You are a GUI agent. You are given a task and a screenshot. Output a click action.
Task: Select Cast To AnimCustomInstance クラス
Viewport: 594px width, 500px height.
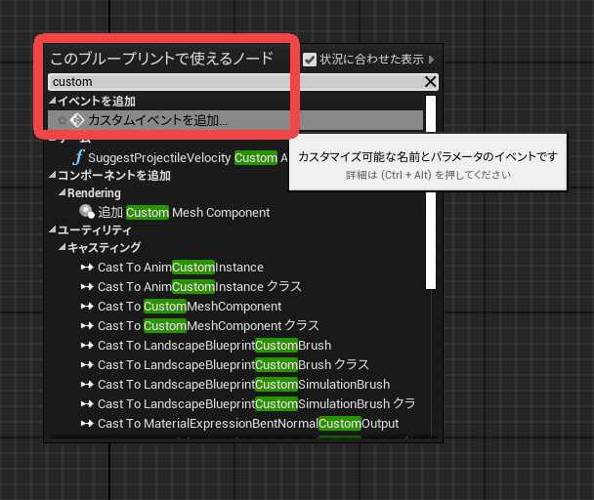(199, 287)
